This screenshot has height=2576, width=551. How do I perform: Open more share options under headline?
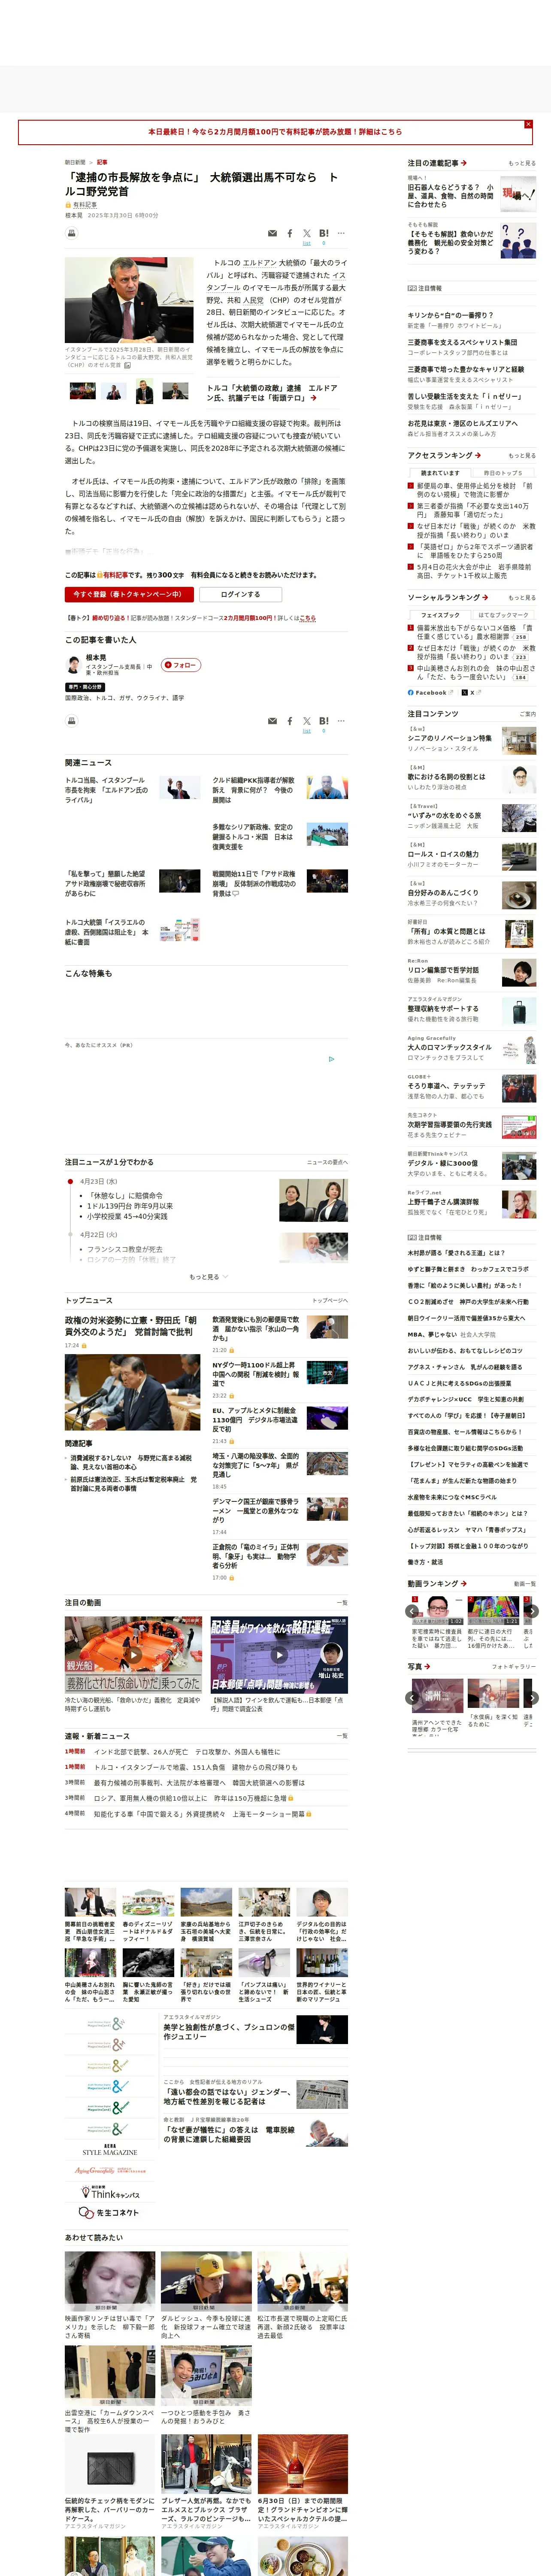[x=341, y=233]
